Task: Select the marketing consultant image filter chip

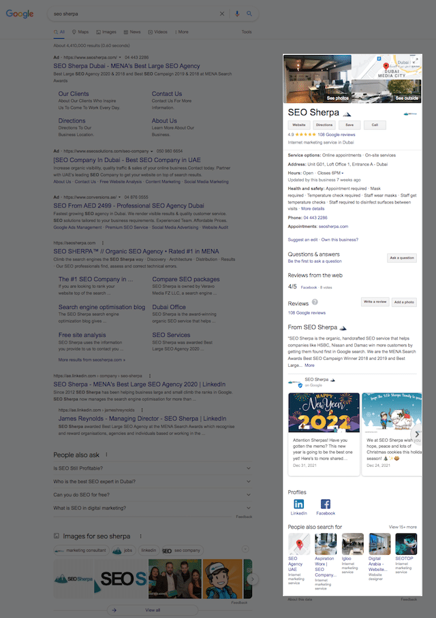Action: click(81, 550)
